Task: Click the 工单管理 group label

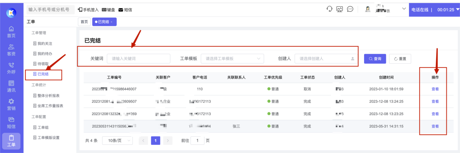Action: 38,33
